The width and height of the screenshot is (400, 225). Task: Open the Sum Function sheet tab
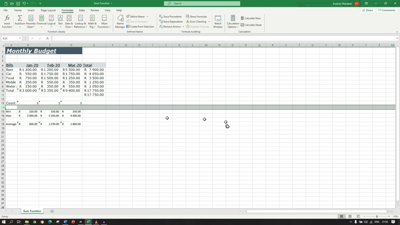tap(32, 211)
